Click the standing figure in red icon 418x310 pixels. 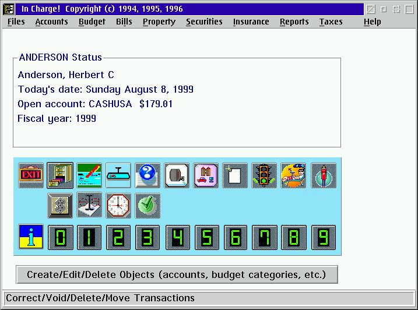point(324,175)
